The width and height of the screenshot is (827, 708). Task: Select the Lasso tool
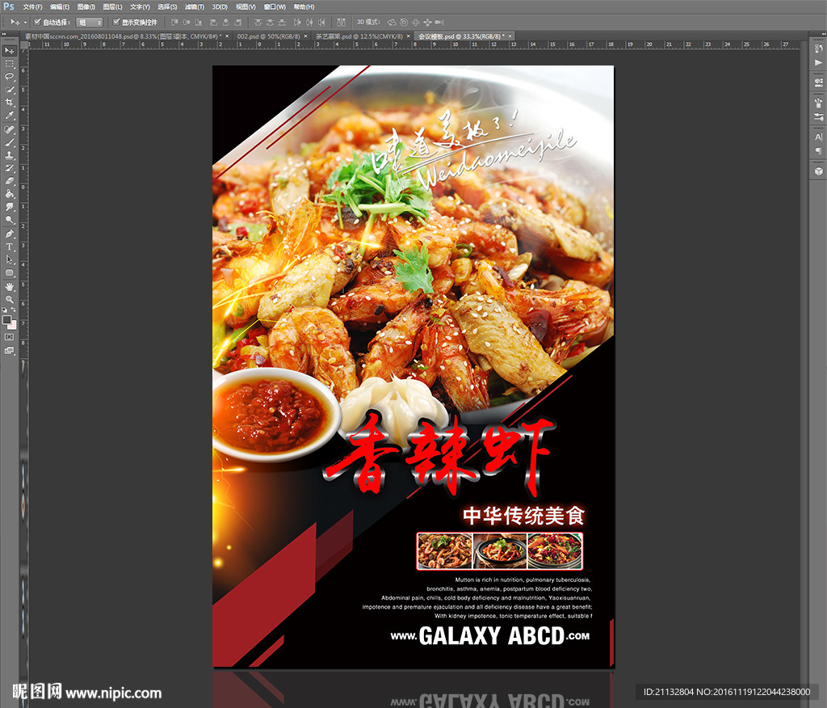click(10, 77)
